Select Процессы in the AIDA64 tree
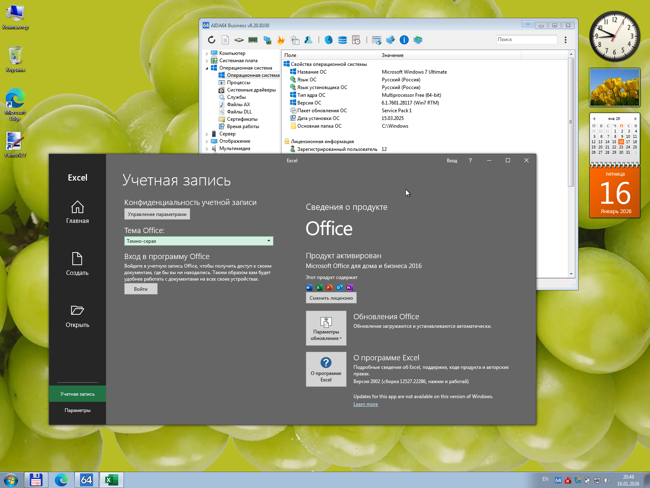The width and height of the screenshot is (650, 488). point(238,83)
